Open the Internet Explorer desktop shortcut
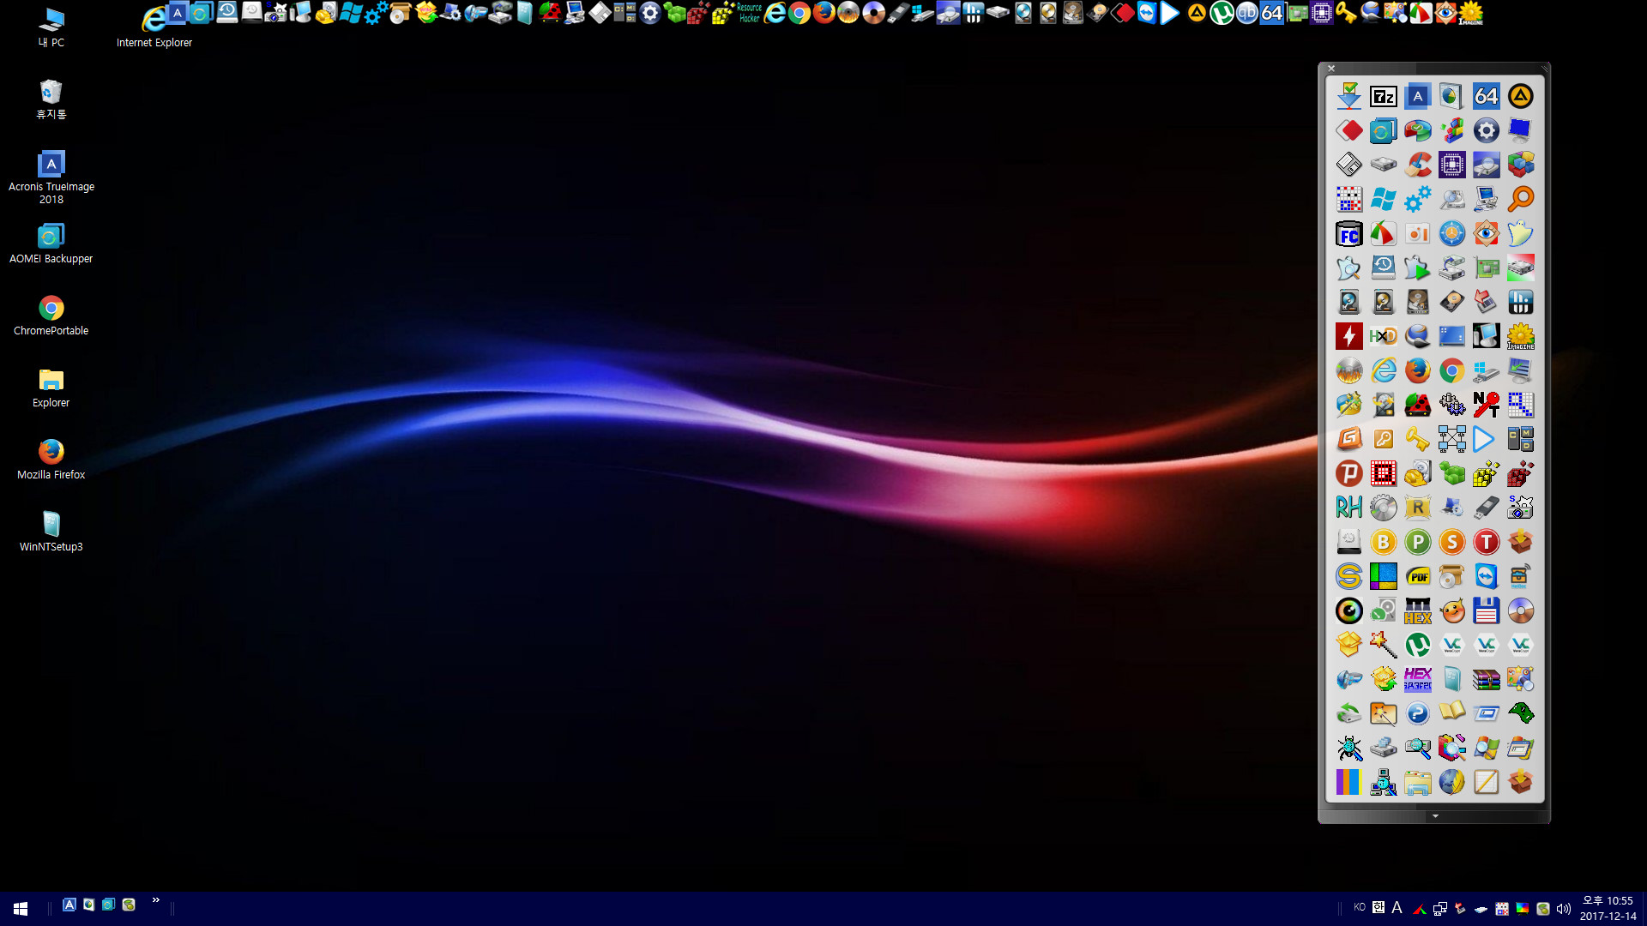The width and height of the screenshot is (1647, 926). [x=154, y=27]
